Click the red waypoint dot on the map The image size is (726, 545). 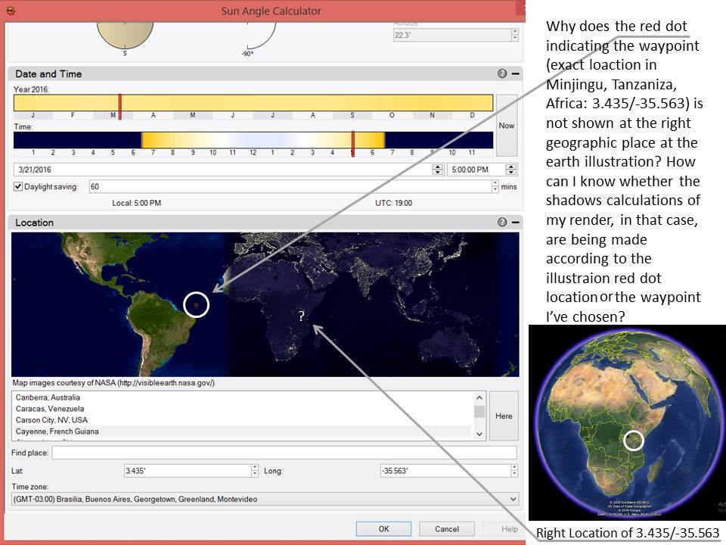[196, 305]
